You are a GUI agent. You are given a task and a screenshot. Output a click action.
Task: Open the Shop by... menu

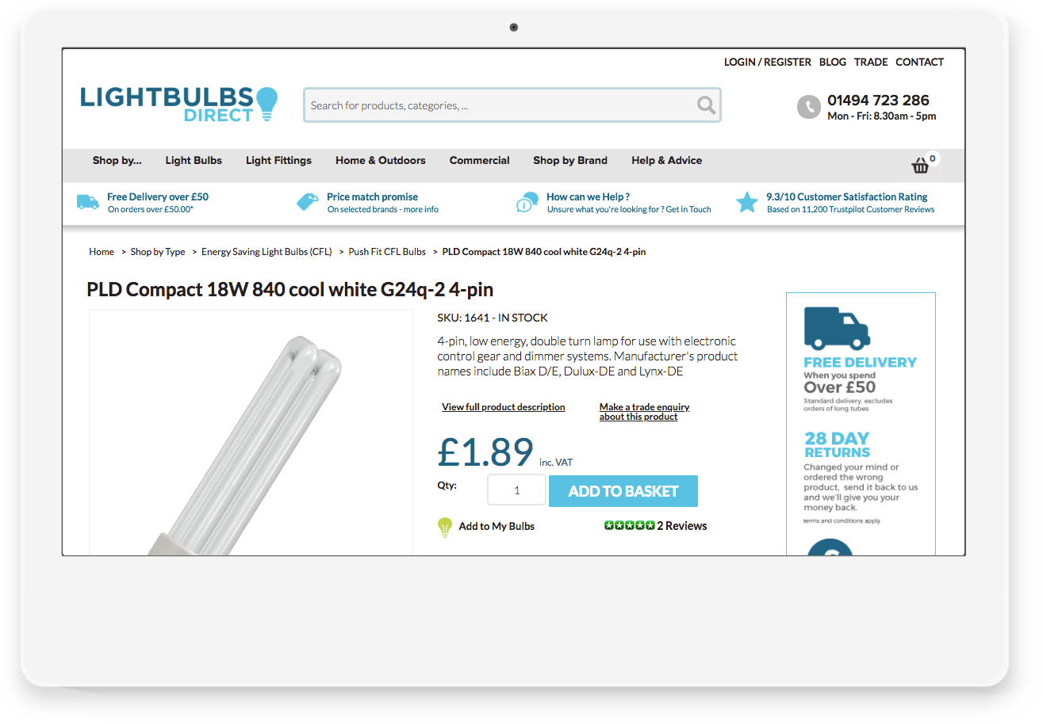click(x=117, y=160)
